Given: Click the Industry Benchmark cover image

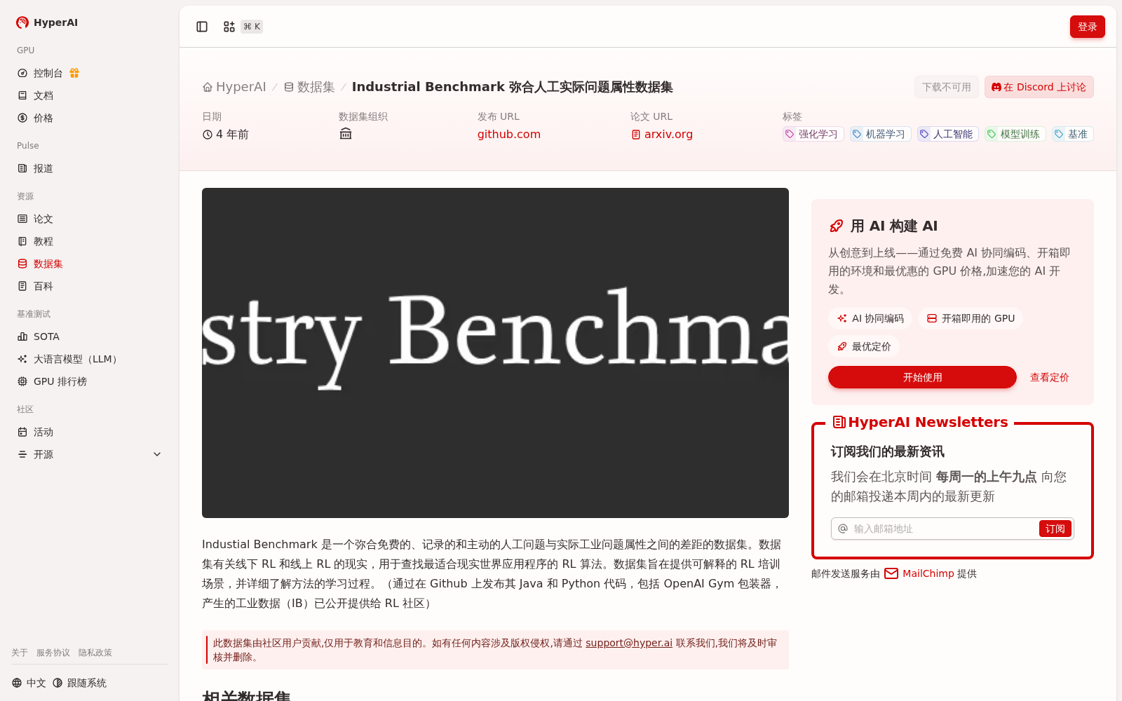Looking at the screenshot, I should pos(495,353).
